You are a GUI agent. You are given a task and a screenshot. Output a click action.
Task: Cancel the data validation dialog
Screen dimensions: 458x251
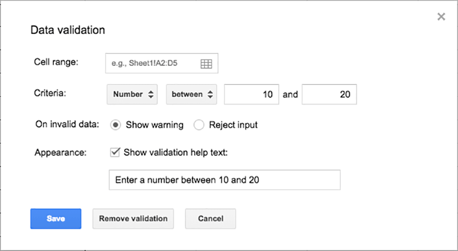tap(210, 218)
